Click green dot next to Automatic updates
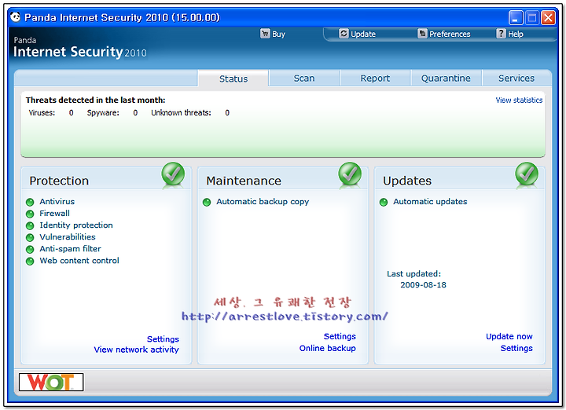 384,202
